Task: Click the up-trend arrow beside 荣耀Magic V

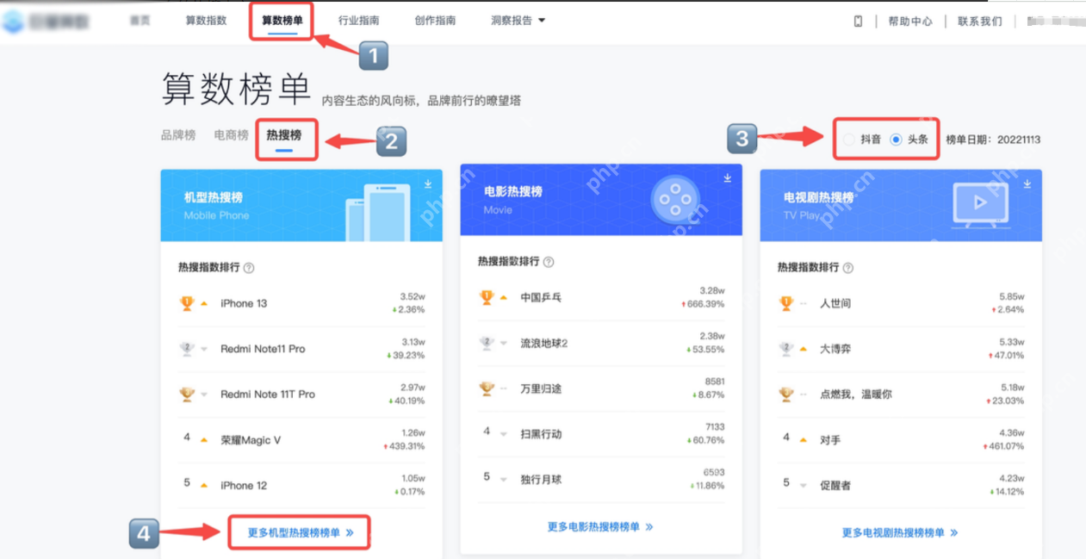Action: 204,440
